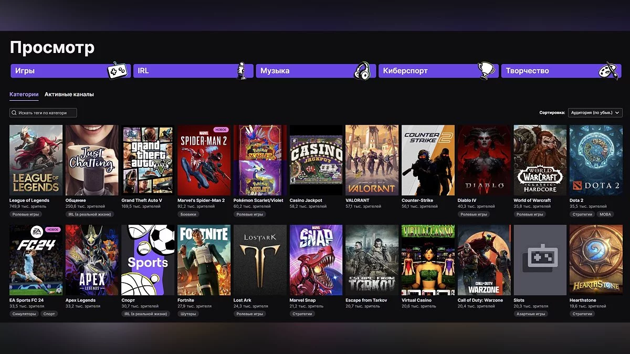Open Grand Theft Auto V cover
The width and height of the screenshot is (630, 354).
pos(148,160)
